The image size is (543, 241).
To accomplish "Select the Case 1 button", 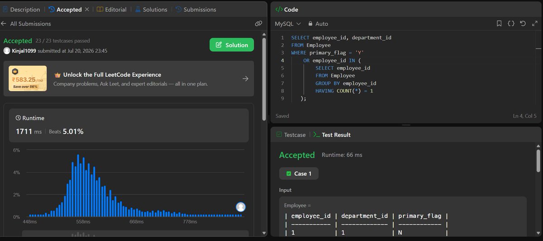I will coord(299,174).
